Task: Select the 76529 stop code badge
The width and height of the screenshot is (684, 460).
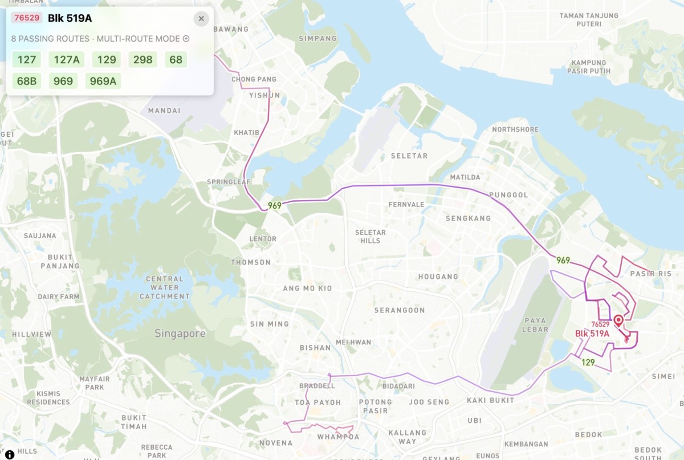Action: pyautogui.click(x=27, y=18)
